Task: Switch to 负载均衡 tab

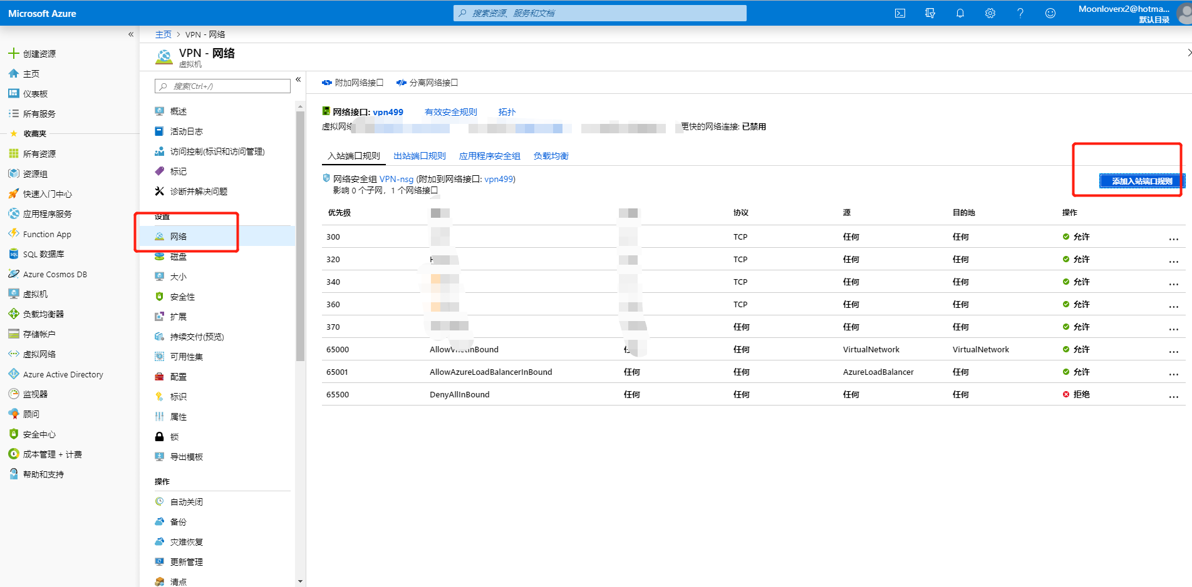Action: [x=551, y=156]
